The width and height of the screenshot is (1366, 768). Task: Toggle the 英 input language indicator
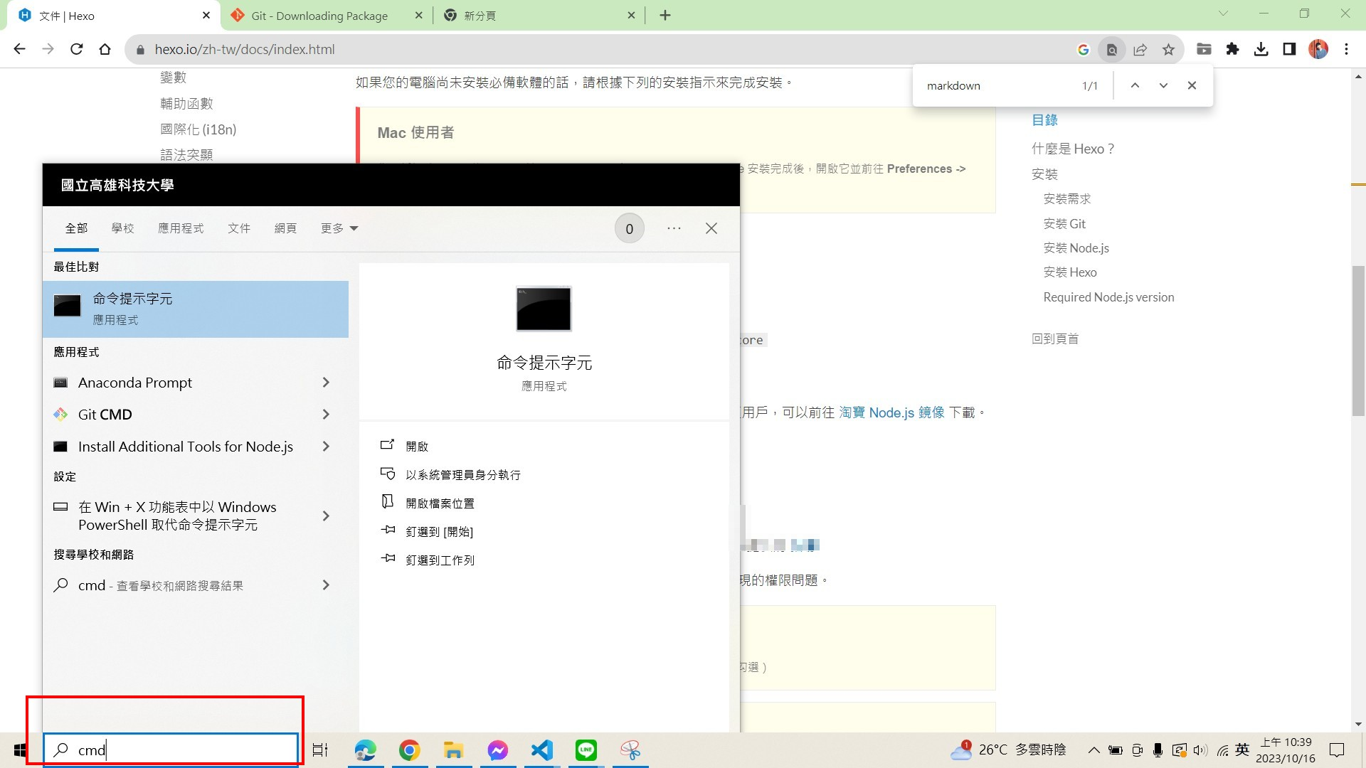(1241, 750)
